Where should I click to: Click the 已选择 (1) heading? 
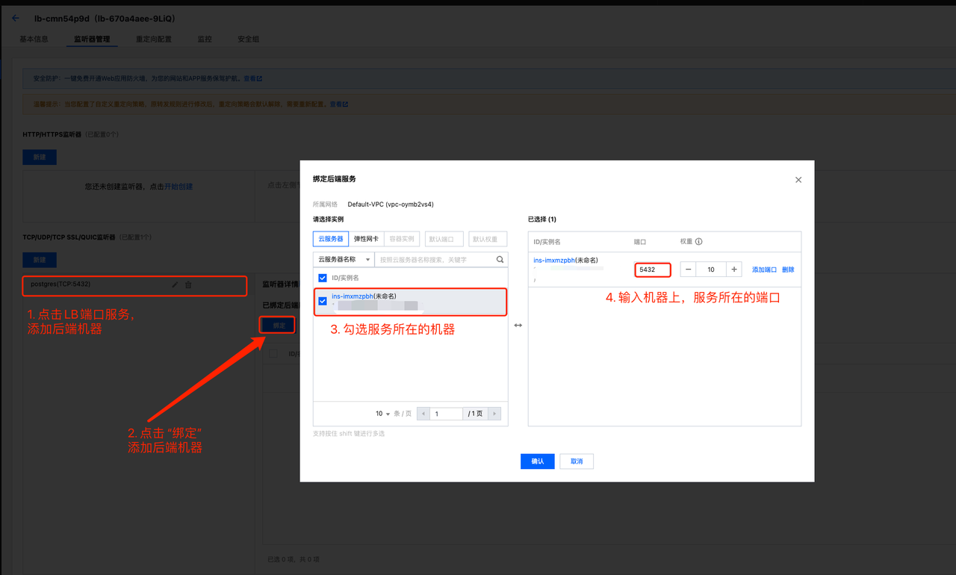542,220
